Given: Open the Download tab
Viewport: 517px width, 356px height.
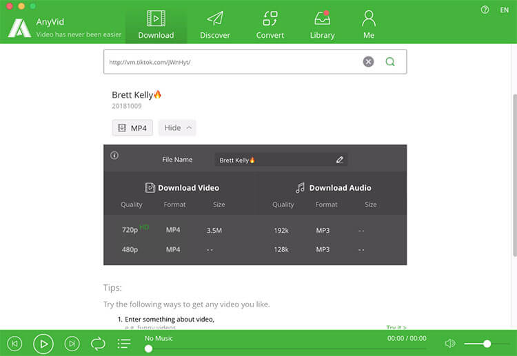Looking at the screenshot, I should coord(156,25).
